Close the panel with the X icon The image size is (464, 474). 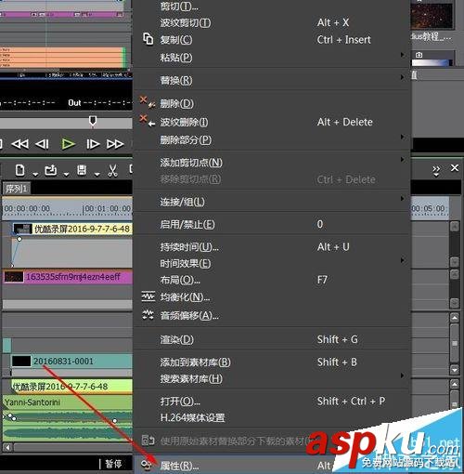(455, 168)
